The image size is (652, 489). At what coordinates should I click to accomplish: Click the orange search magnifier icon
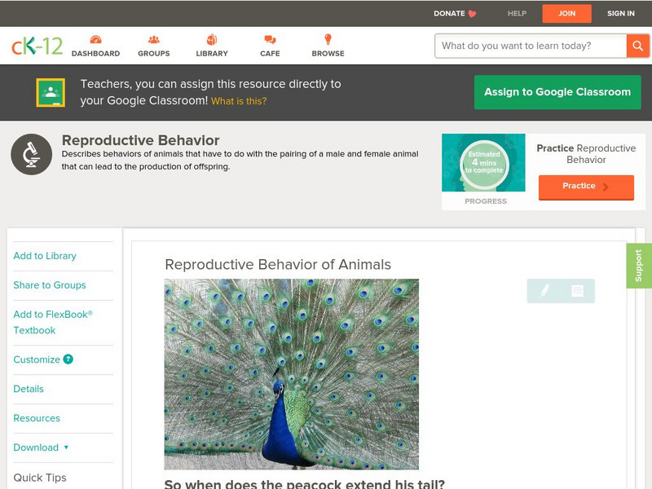(639, 46)
